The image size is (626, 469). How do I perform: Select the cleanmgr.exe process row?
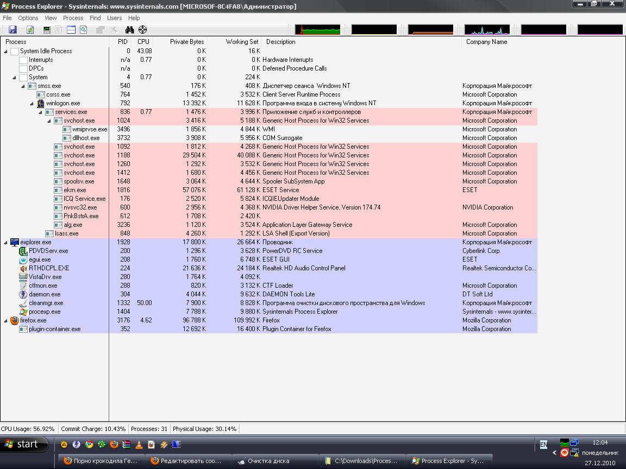pos(46,303)
